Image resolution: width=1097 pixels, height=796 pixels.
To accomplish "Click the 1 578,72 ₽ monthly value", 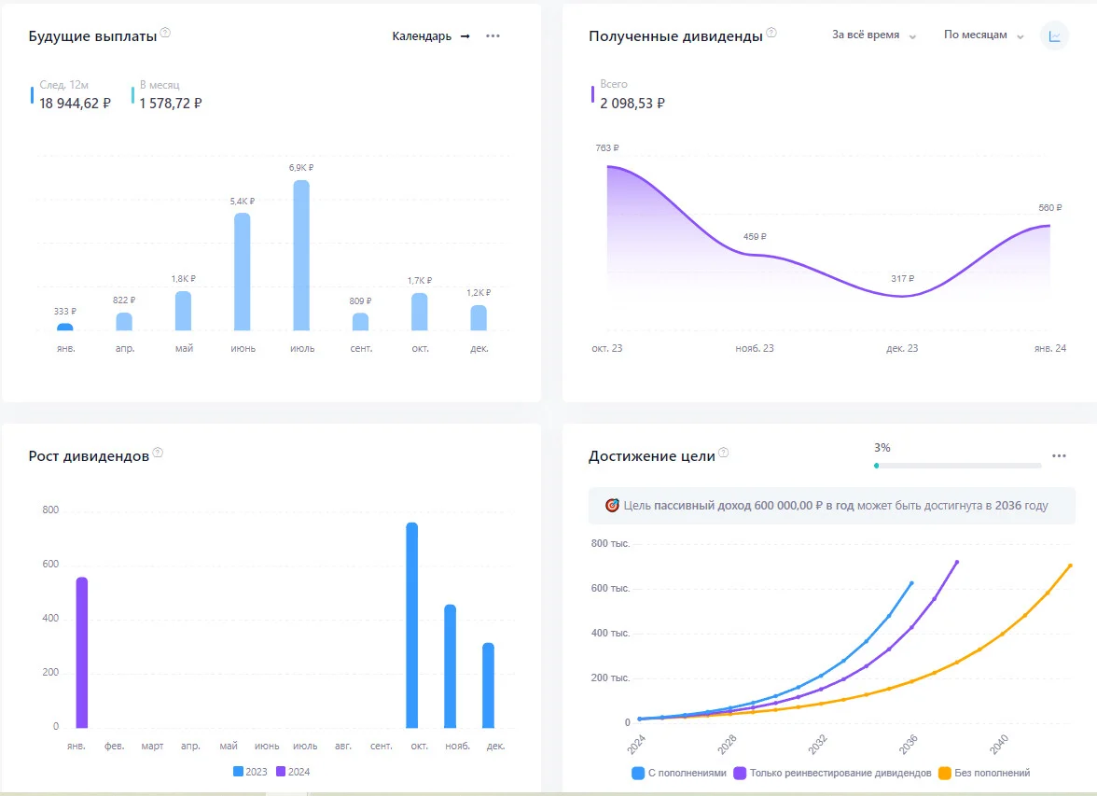I will tap(171, 104).
